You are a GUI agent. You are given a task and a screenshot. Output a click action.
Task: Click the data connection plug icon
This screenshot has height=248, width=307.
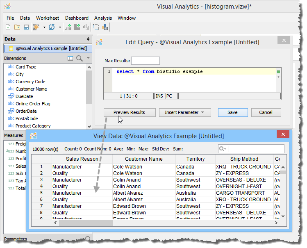point(36,27)
